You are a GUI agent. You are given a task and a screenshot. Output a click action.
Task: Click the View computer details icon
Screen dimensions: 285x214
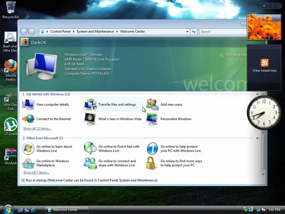28,104
